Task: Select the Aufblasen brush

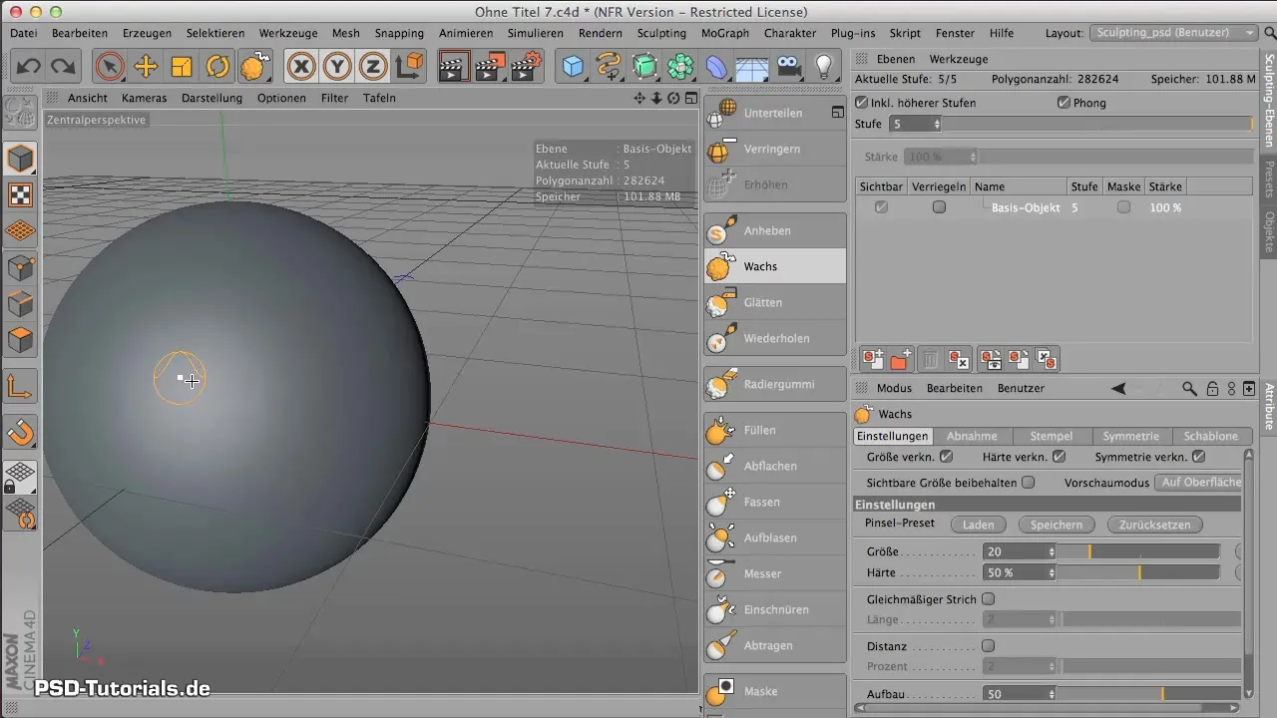Action: 774,538
